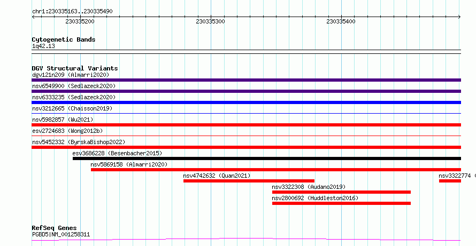Select the red bar under nsv4742632 (Quan2021)
The width and height of the screenshot is (476, 246).
(249, 181)
